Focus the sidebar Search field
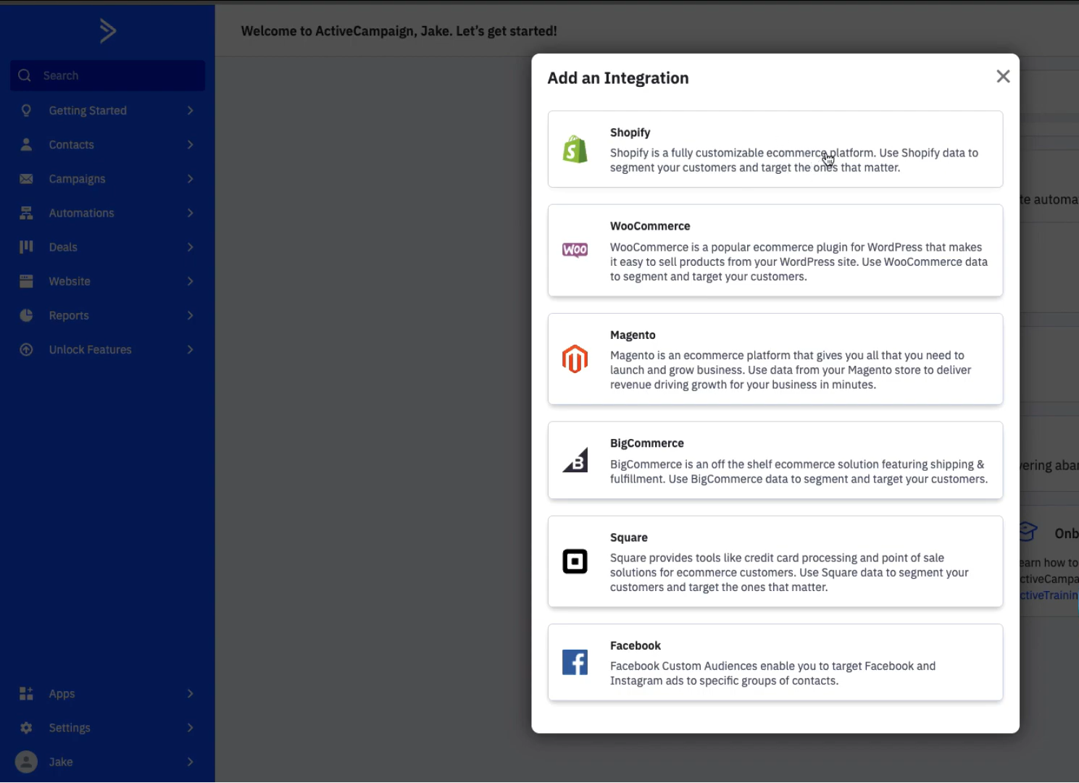The image size is (1079, 783). [x=107, y=75]
